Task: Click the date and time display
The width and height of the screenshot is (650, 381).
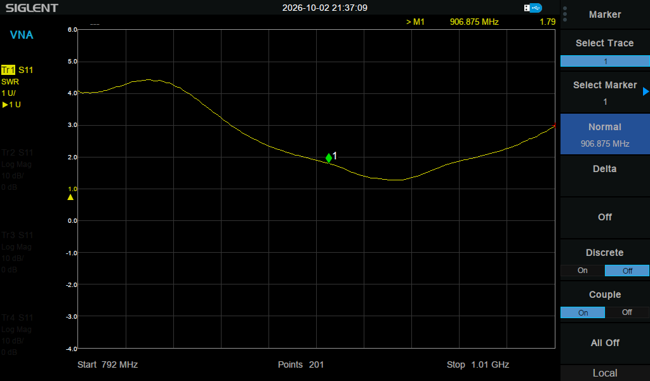Action: (324, 8)
